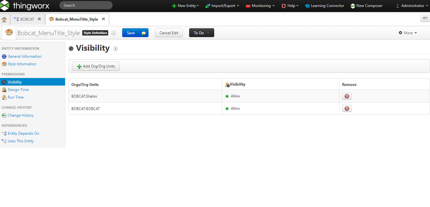
Task: Click the Bobcat_MenuTitle_Style entity icon
Action: (9, 33)
